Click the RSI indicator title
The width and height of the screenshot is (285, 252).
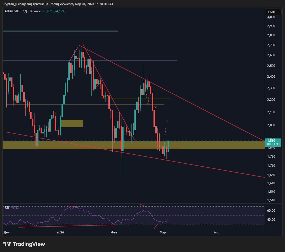pyautogui.click(x=7, y=207)
